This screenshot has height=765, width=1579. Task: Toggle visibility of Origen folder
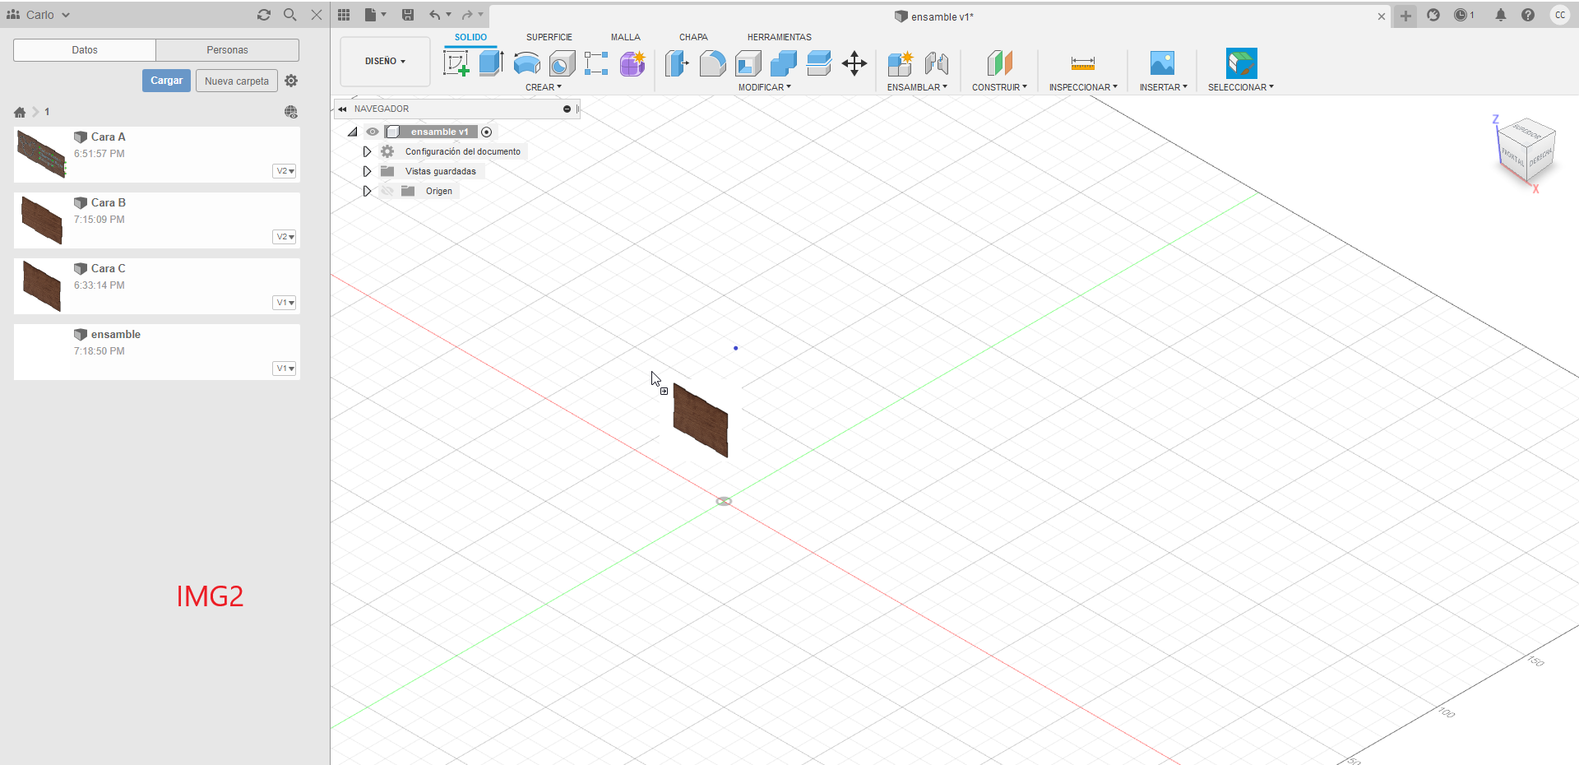[387, 191]
